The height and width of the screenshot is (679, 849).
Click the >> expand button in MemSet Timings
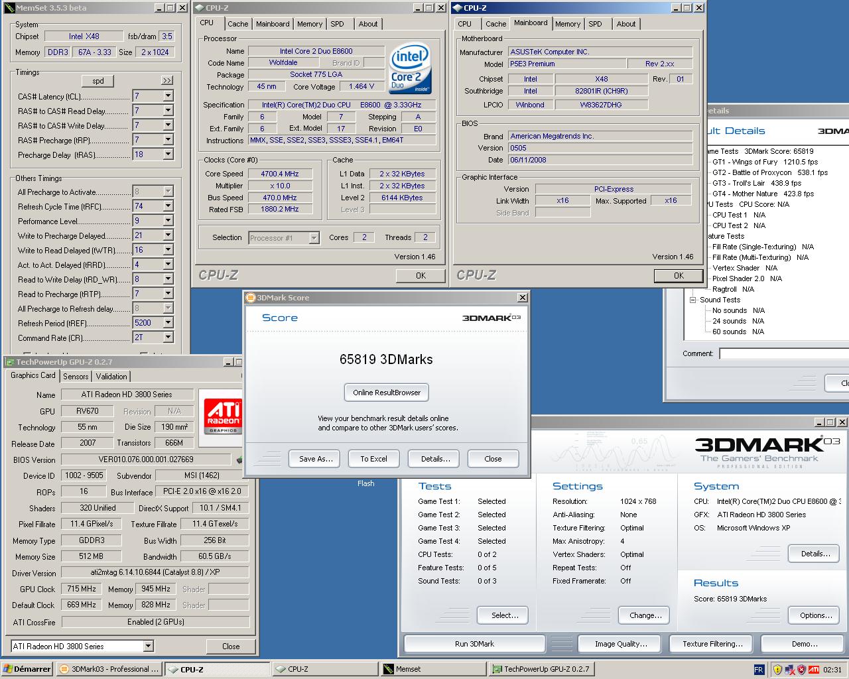pyautogui.click(x=166, y=81)
